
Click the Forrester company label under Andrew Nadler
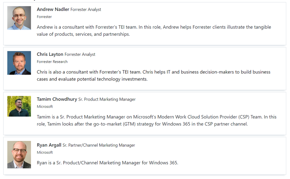[44, 17]
